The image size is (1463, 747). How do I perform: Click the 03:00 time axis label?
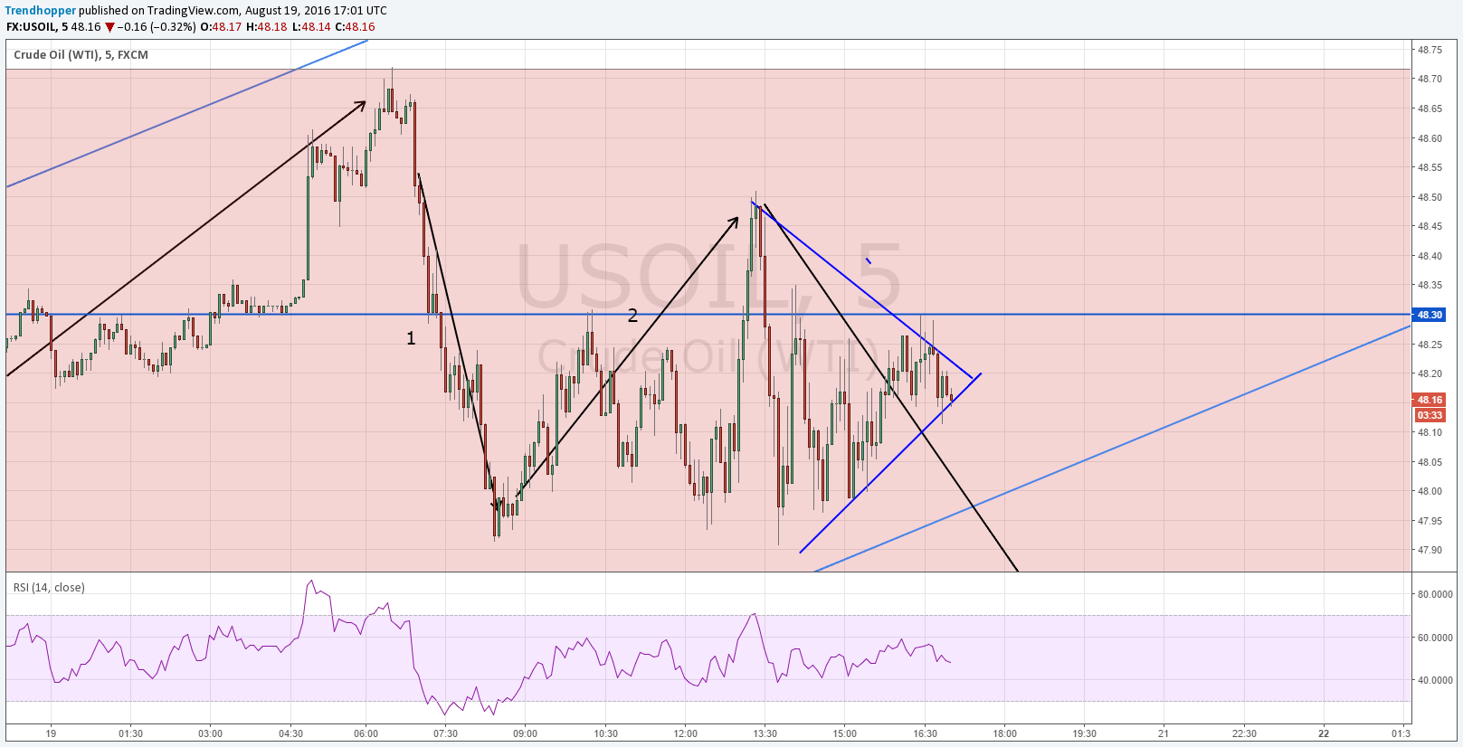pyautogui.click(x=210, y=733)
